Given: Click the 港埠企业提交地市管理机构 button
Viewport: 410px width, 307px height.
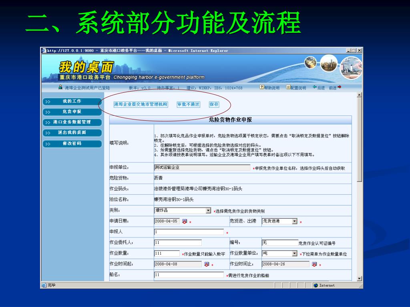Looking at the screenshot, I should pyautogui.click(x=141, y=104).
